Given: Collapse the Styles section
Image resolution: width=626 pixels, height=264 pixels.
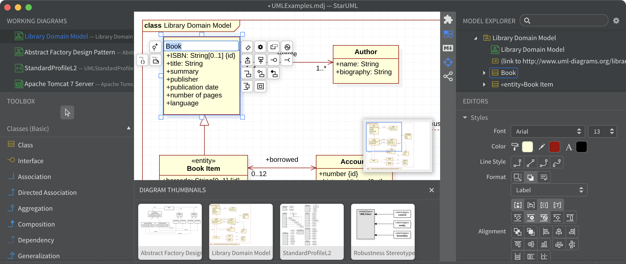Looking at the screenshot, I should (465, 117).
